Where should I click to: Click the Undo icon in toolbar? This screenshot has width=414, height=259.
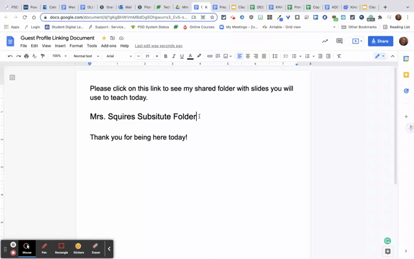click(x=10, y=56)
